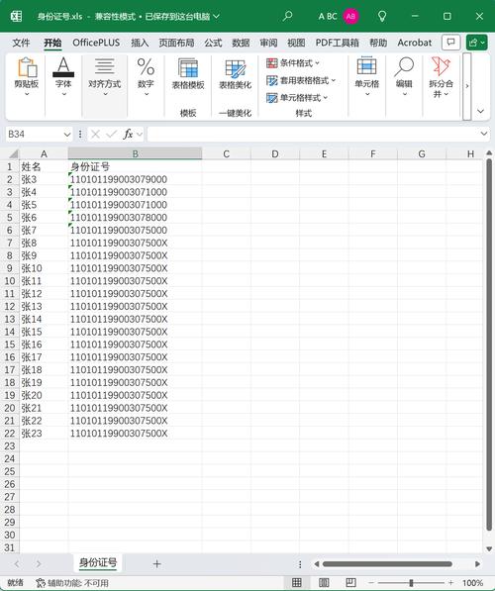The height and width of the screenshot is (591, 495).
Task: Select the 身份证号 sheet tab
Action: (x=98, y=563)
